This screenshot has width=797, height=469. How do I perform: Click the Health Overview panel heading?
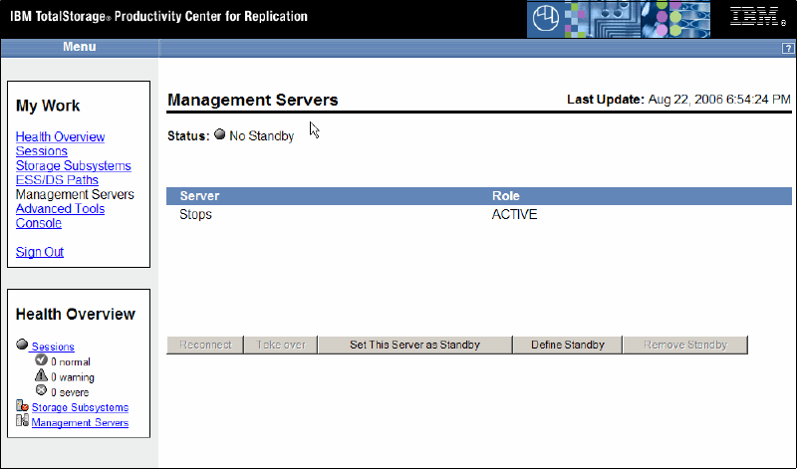point(76,314)
